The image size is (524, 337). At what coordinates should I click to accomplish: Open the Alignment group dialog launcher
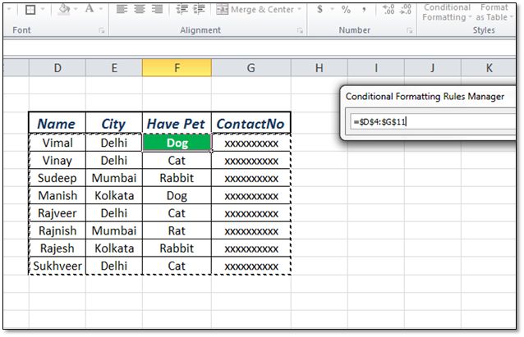pos(300,30)
